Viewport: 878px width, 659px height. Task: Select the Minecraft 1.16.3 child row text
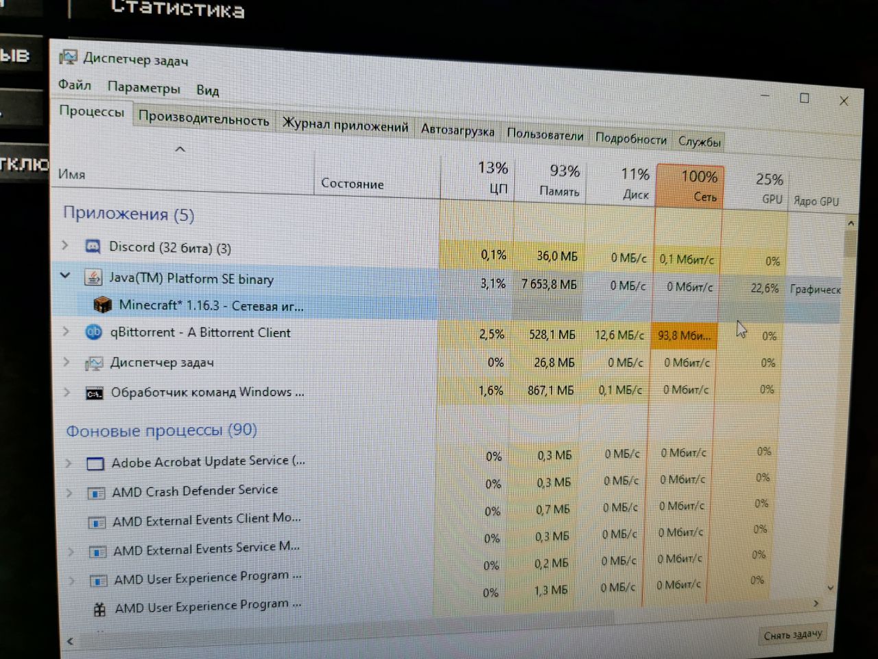(x=211, y=305)
